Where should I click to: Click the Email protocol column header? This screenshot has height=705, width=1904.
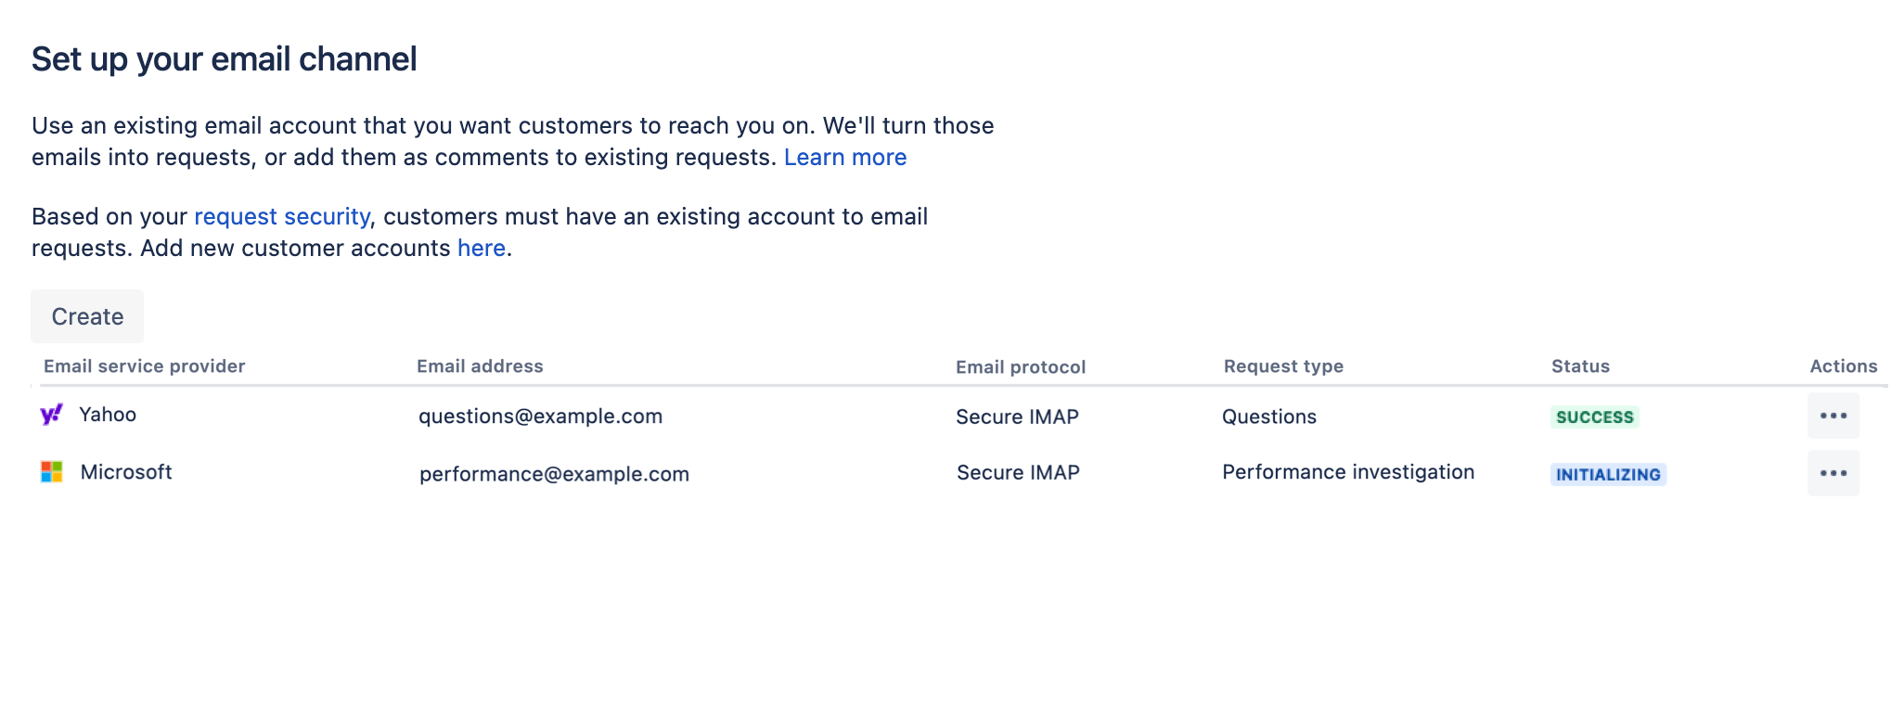click(x=1021, y=366)
